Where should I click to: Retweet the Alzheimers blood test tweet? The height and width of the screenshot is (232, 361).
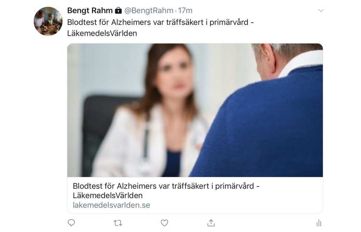[118, 223]
